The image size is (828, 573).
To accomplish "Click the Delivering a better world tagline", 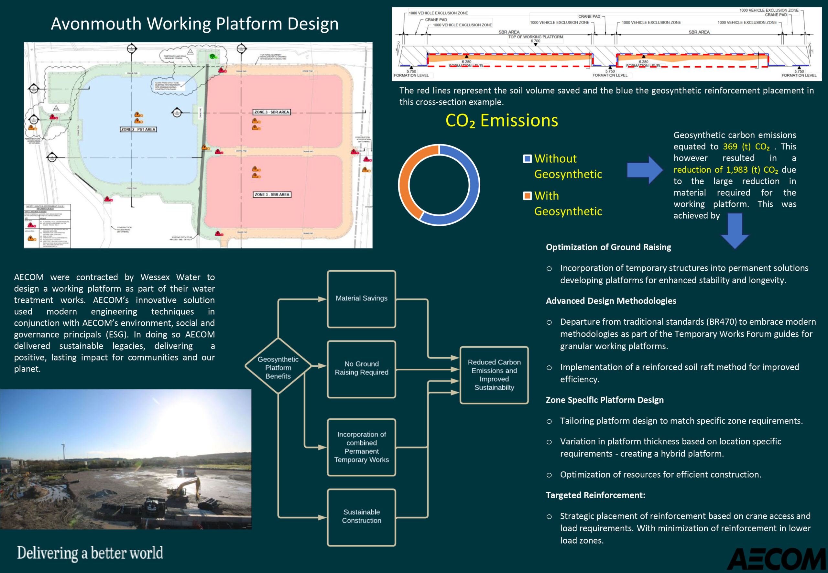I will tap(90, 553).
